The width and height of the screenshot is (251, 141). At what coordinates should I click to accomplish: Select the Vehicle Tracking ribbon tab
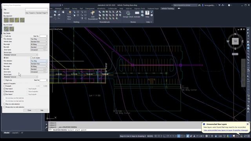[167, 9]
